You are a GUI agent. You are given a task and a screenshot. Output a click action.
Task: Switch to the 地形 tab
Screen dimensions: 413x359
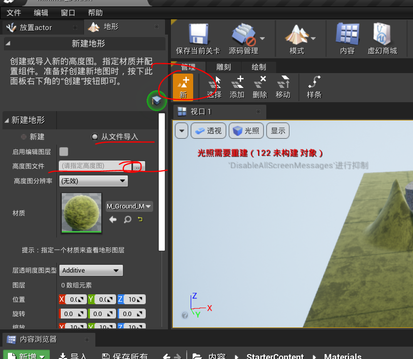[x=124, y=27]
